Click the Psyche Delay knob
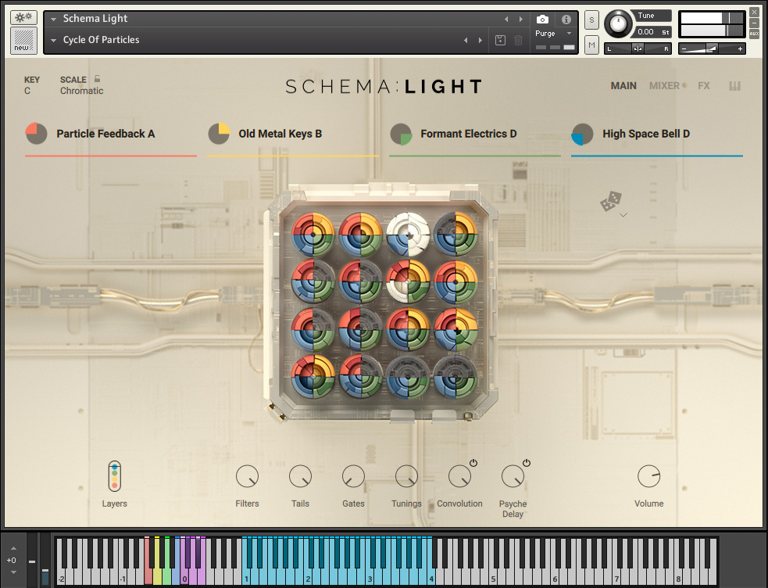The height and width of the screenshot is (588, 768). coord(513,475)
